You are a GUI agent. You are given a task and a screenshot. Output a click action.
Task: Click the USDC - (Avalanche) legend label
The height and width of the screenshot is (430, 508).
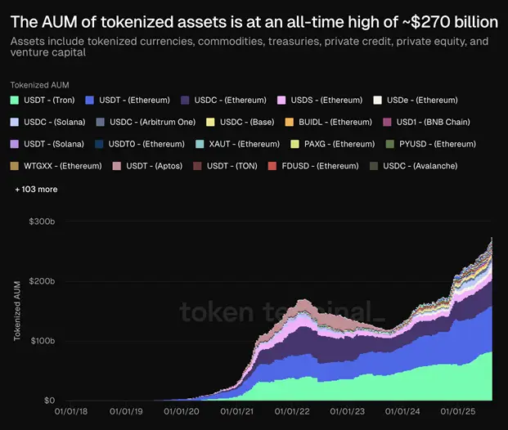point(421,167)
